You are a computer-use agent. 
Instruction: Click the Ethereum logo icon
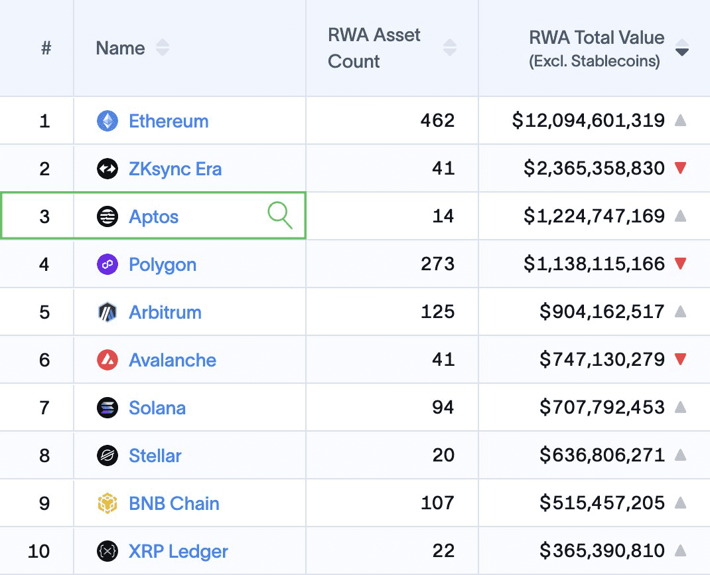pos(107,121)
